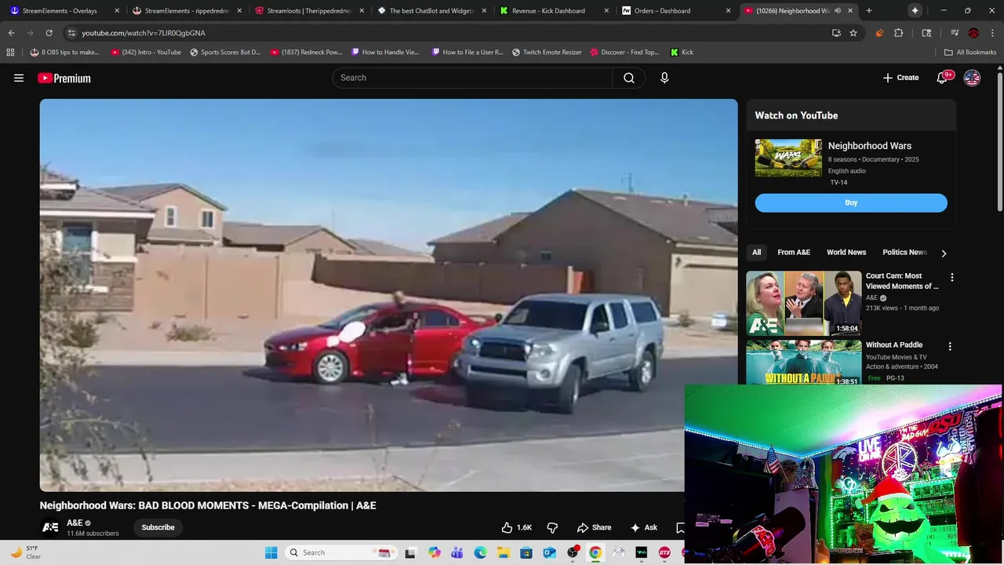The width and height of the screenshot is (1004, 565).
Task: Open options for Court Cam video
Action: coord(951,278)
